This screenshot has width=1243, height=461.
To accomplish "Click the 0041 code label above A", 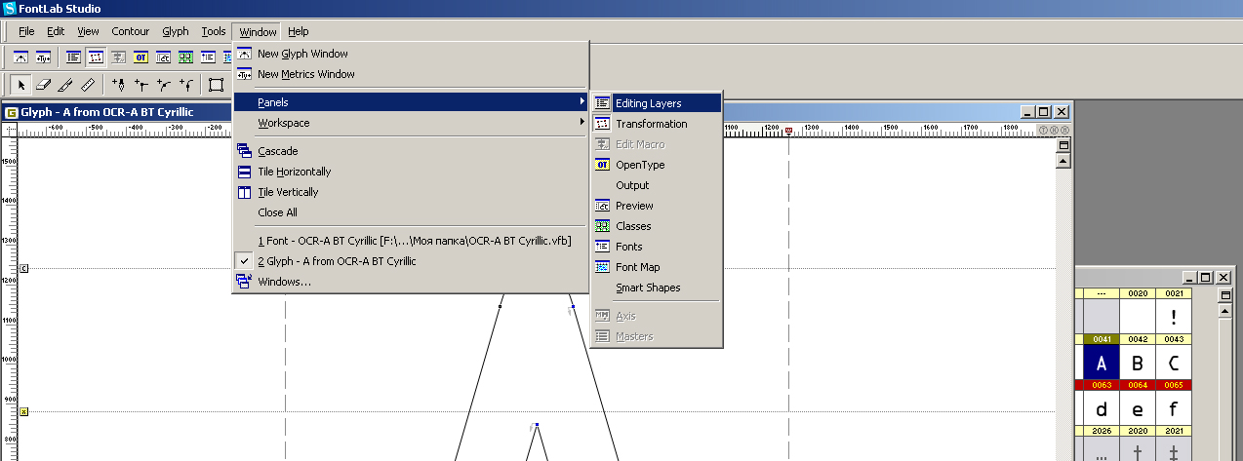I will coord(1101,339).
